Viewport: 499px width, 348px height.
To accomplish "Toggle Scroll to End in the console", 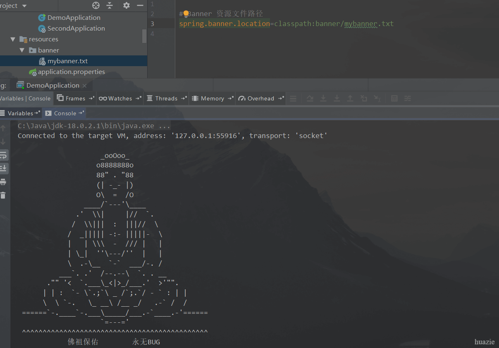I will 3,168.
